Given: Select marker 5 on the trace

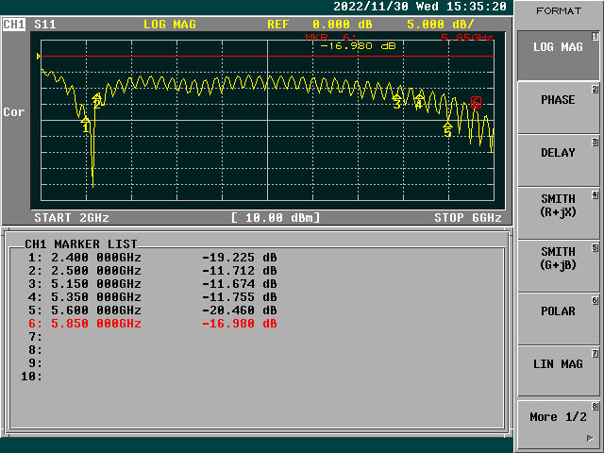Looking at the screenshot, I should click(x=447, y=130).
